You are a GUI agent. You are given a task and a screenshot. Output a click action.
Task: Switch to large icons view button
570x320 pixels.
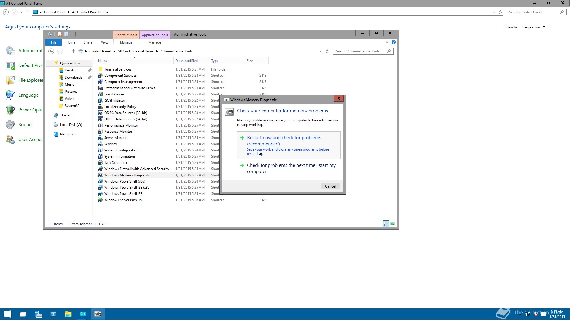(392, 224)
